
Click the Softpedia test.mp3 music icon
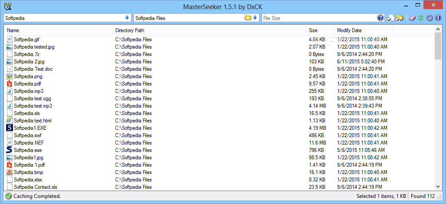(10, 106)
